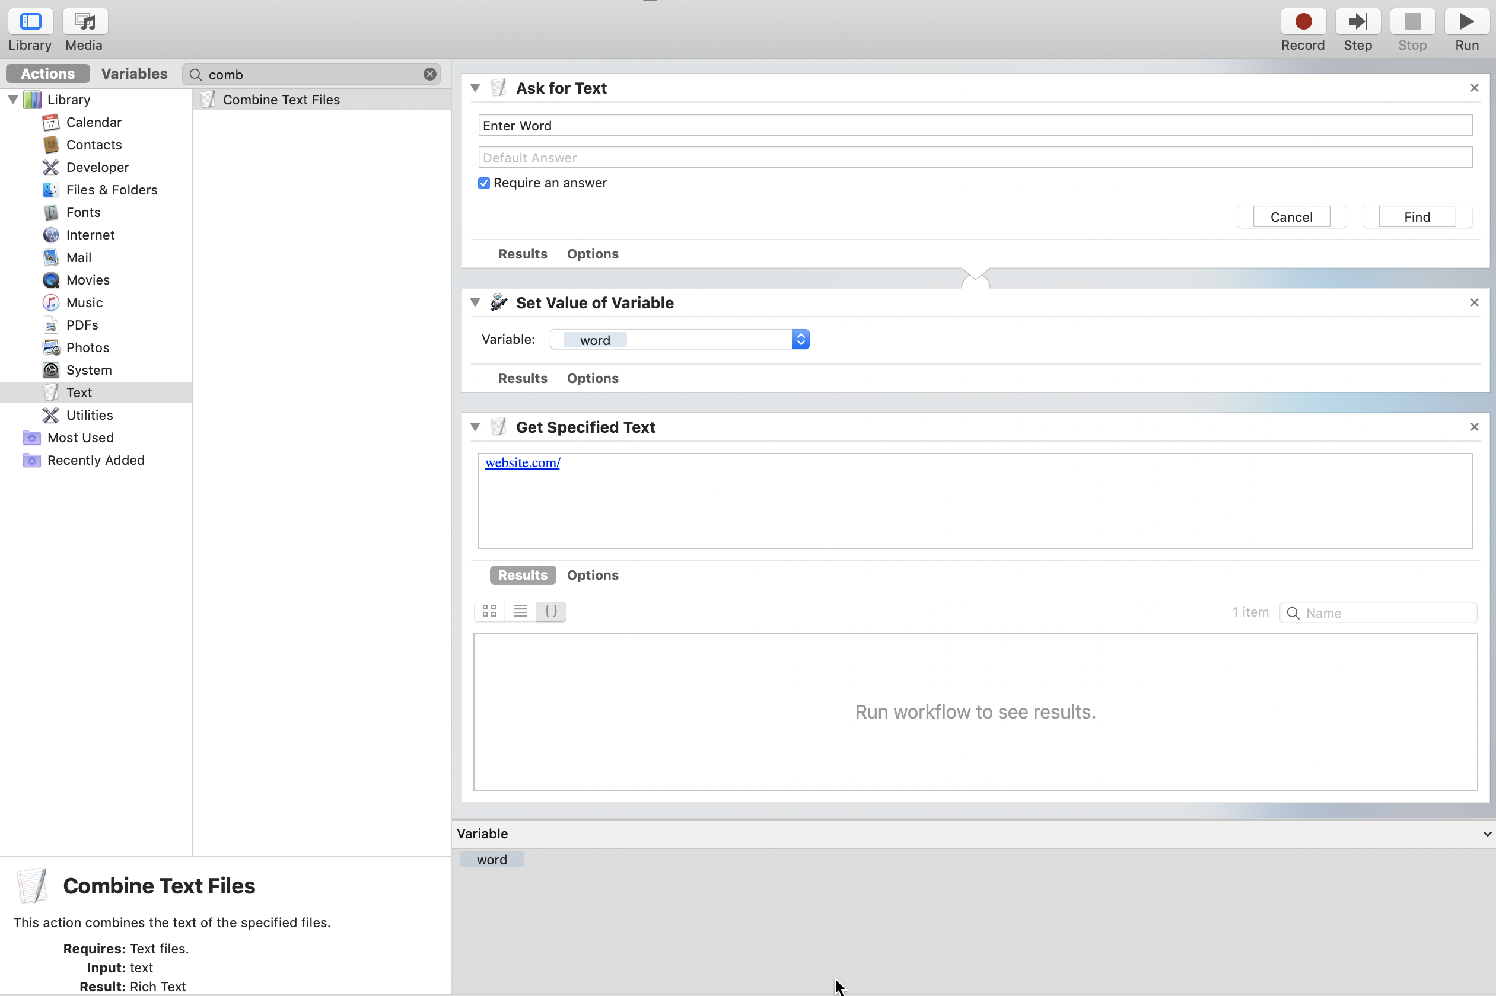Screen dimensions: 1496x996
Task: Select the curly braces results view
Action: (x=551, y=611)
